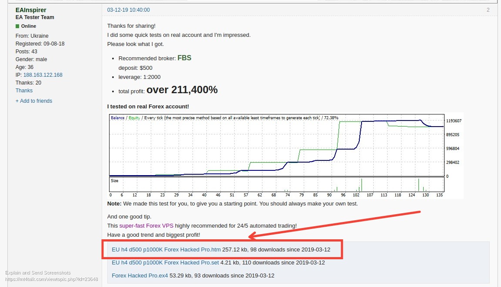The width and height of the screenshot is (501, 287).
Task: Click 'Have a good trend and biggest profit!' line
Action: 154,235
